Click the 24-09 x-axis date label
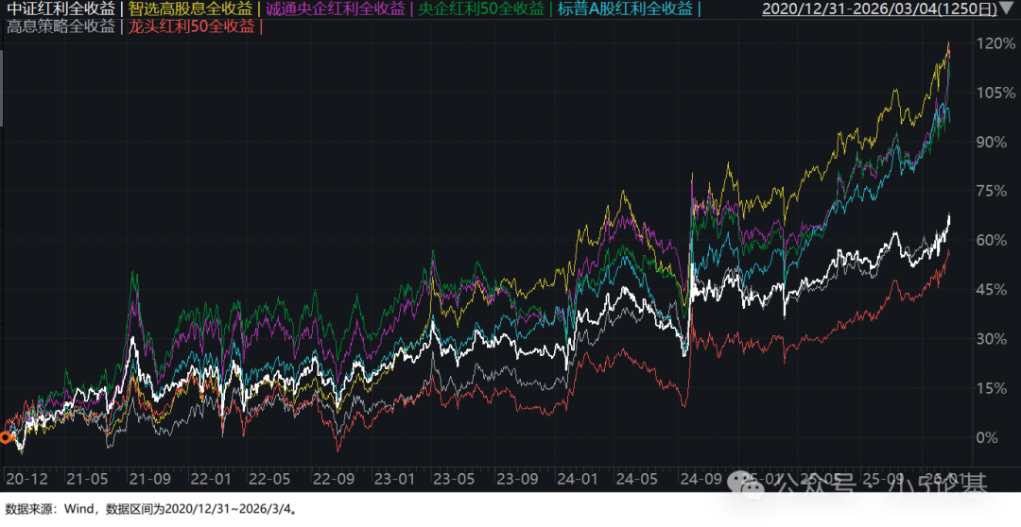The height and width of the screenshot is (527, 1021). [x=711, y=479]
